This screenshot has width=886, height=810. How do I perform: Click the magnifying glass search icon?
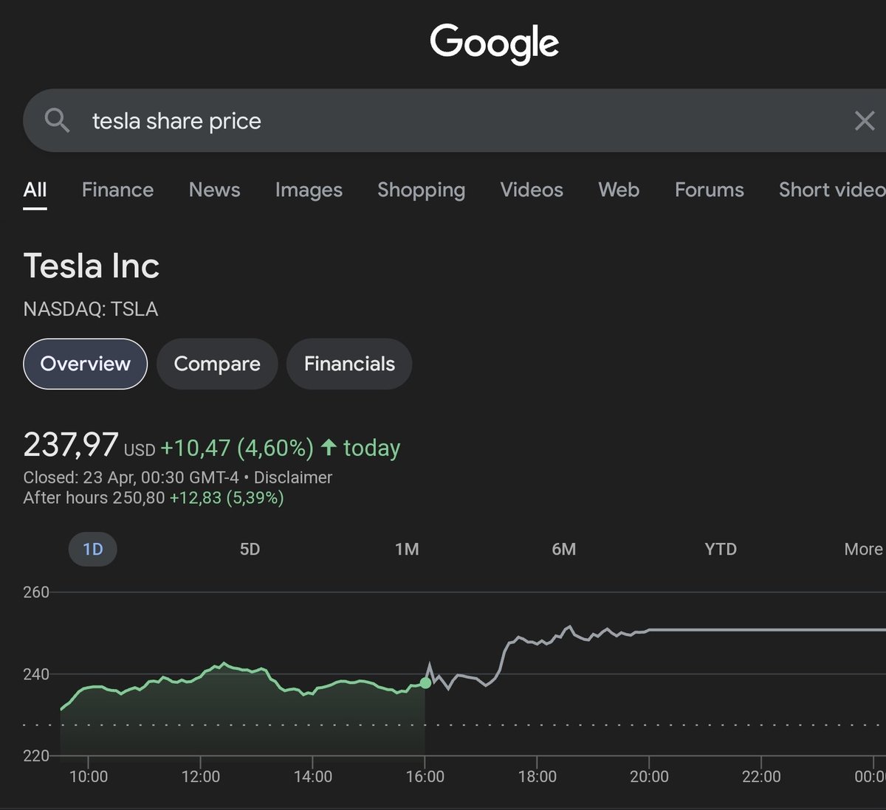(x=58, y=120)
